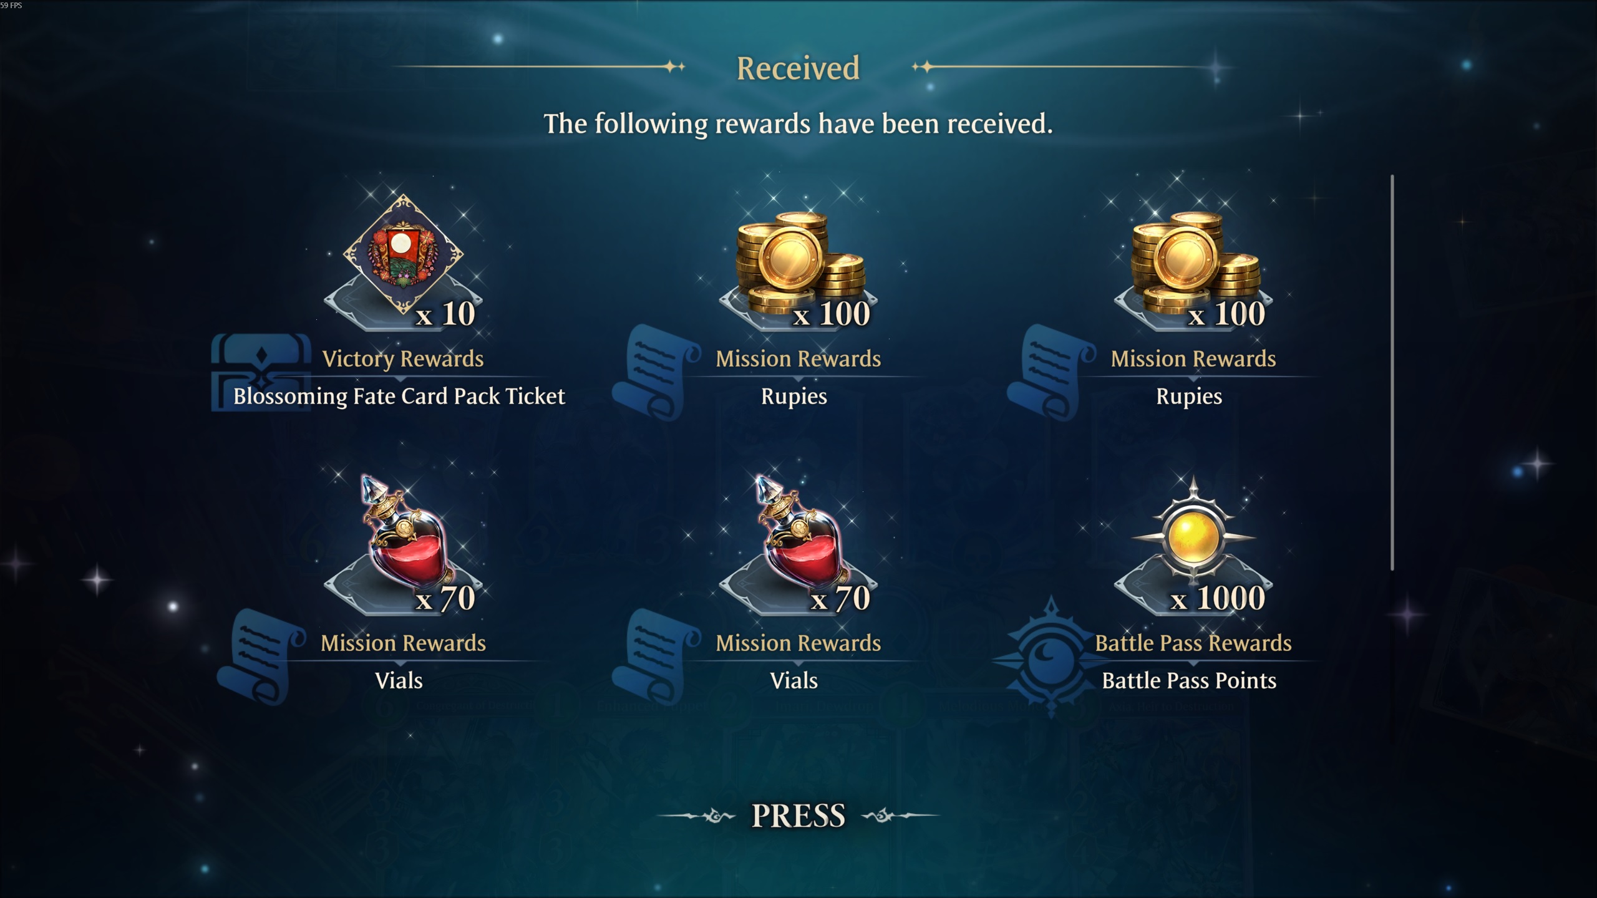Click the x 1000 quantity on Battle Pass
Screen dimensions: 1597x898
point(1217,598)
